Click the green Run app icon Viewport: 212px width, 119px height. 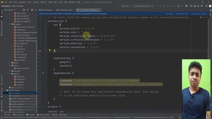click(x=157, y=6)
